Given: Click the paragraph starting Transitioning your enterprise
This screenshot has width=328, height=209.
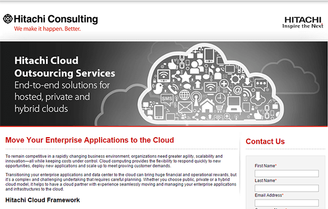Looking at the screenshot, I should (x=121, y=182).
